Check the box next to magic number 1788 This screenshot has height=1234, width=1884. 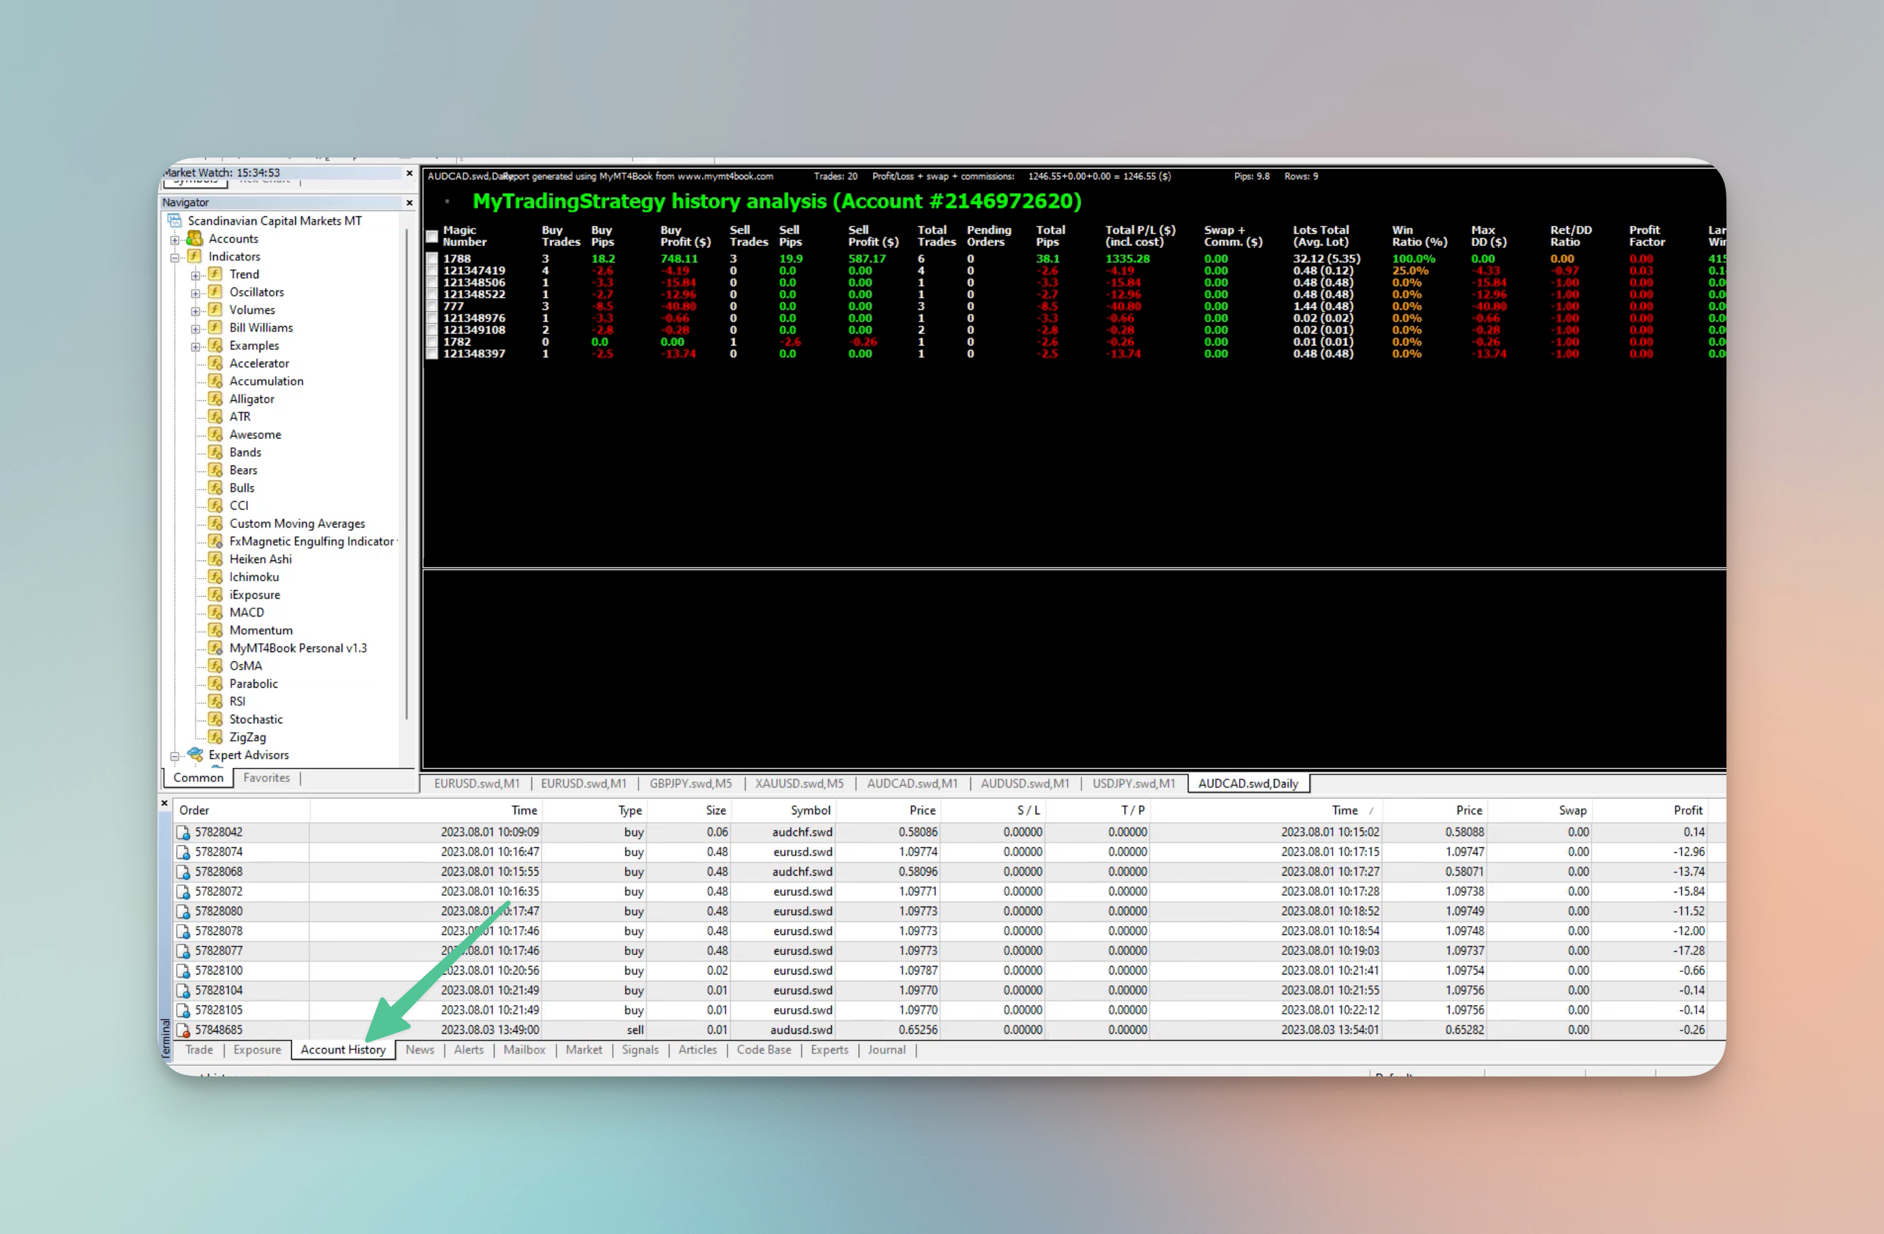pos(432,259)
